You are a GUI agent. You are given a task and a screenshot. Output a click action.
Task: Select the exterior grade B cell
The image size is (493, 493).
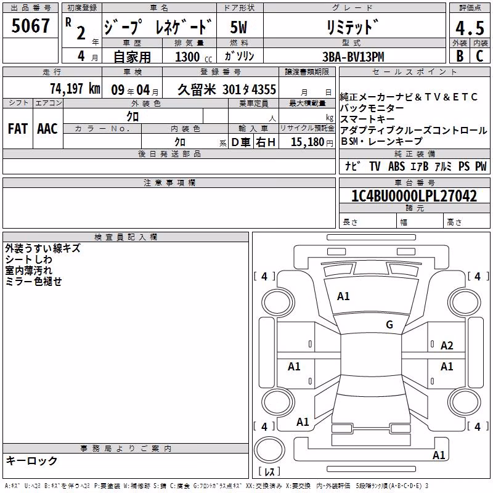(x=460, y=56)
